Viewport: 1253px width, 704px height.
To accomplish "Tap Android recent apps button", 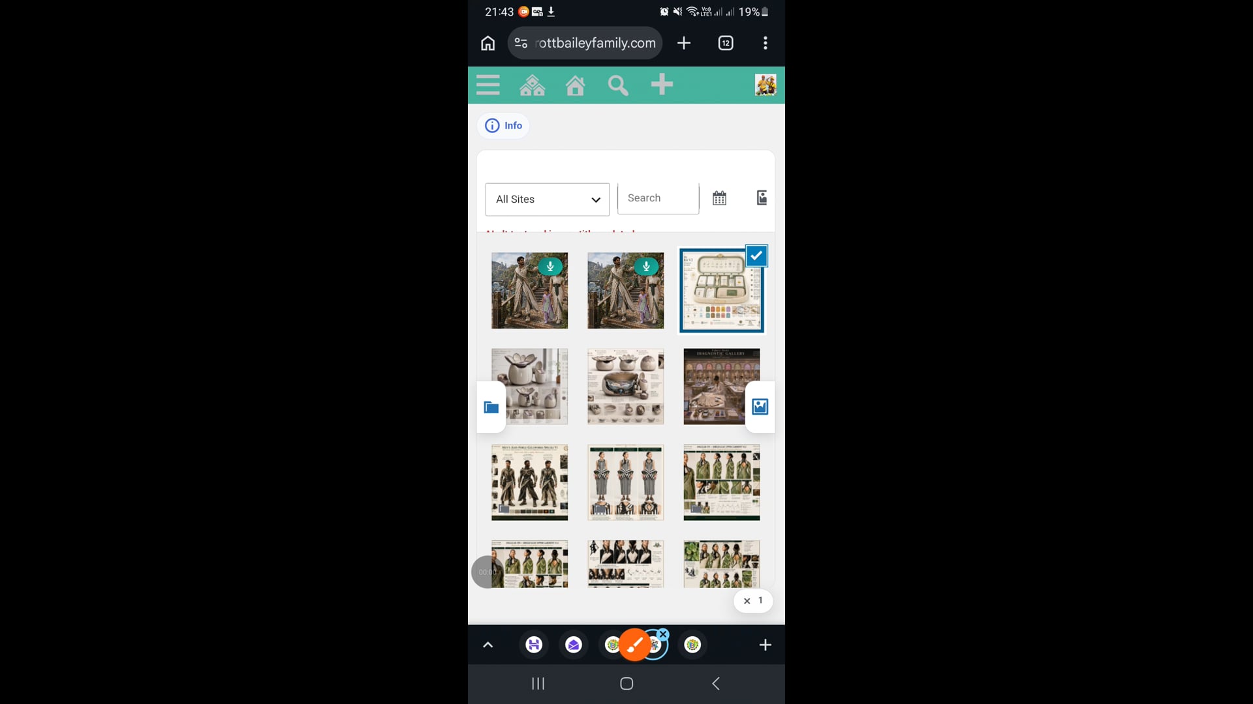I will [x=538, y=684].
